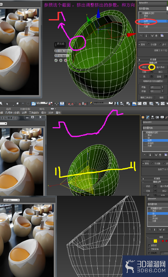This screenshot has height=277, width=168.
Task: Open the 填充 ribbon tab
Action: pyautogui.click(x=42, y=109)
